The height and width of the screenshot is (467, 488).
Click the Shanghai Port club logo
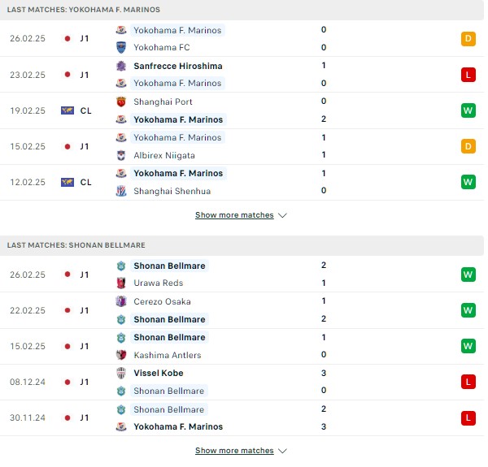(121, 102)
